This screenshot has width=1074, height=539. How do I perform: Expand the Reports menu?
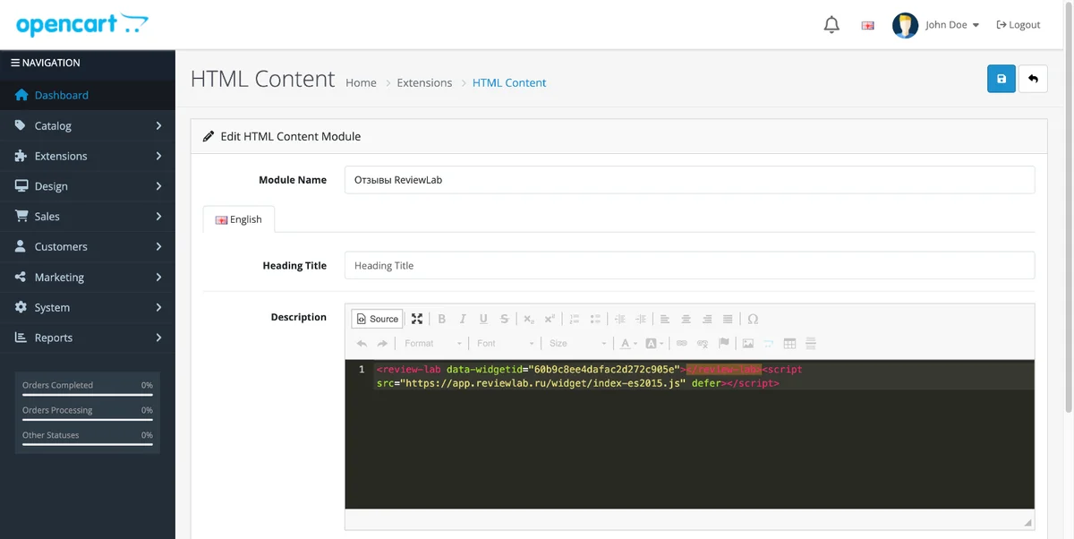[x=88, y=338]
